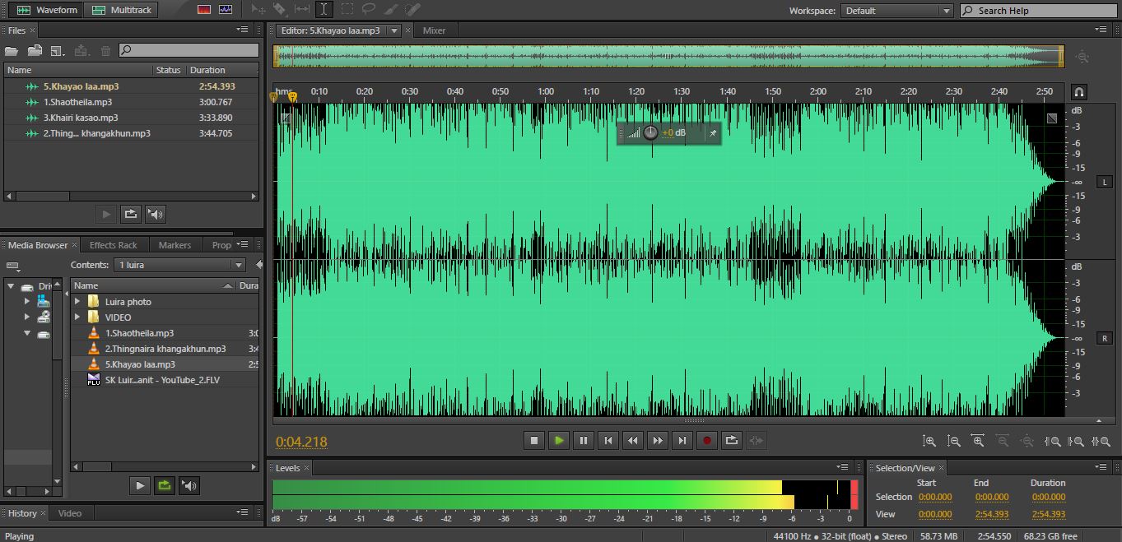Toggle the right channel R button
Viewport: 1122px width, 542px height.
1104,338
